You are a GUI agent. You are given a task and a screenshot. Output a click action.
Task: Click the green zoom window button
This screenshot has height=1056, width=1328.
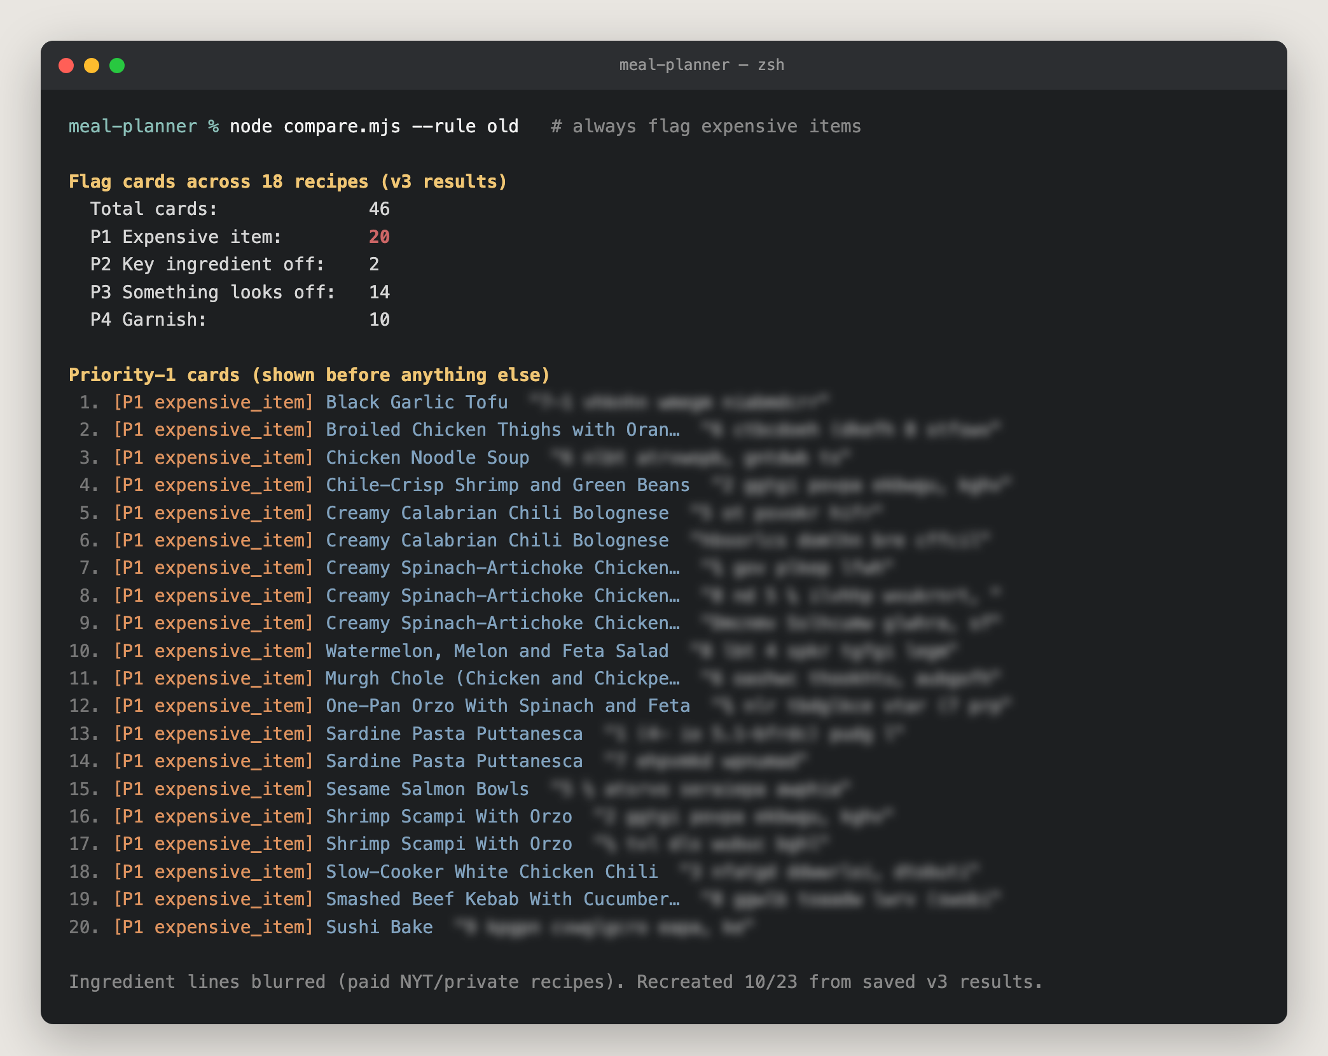point(117,66)
